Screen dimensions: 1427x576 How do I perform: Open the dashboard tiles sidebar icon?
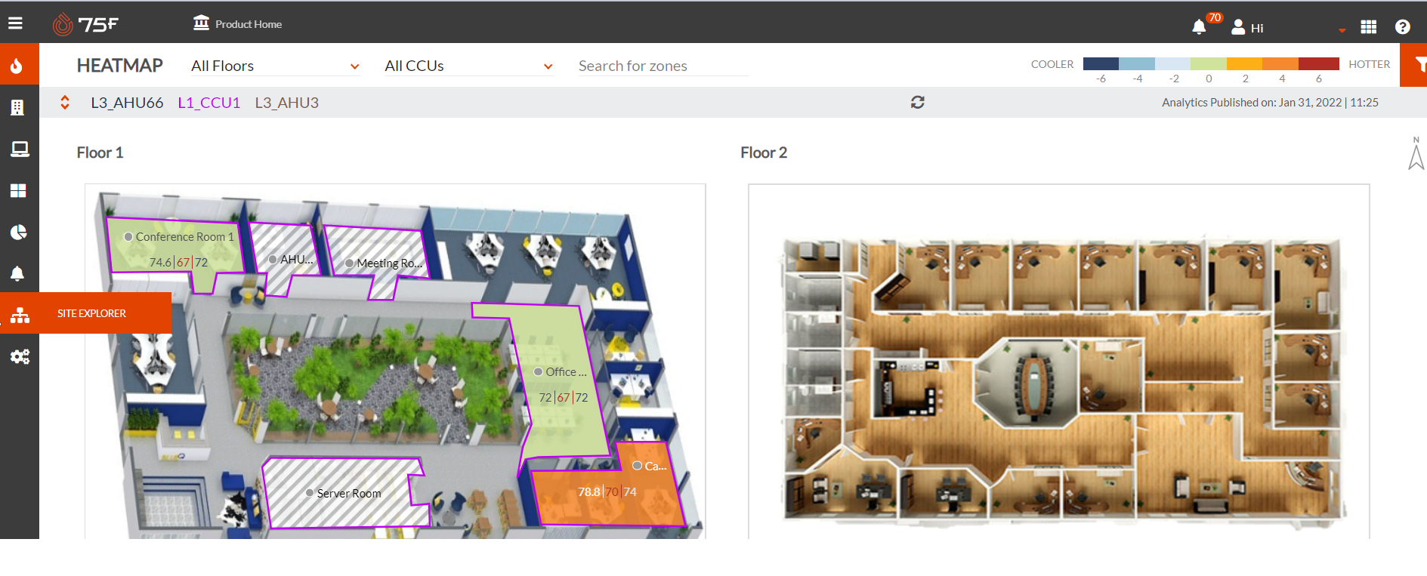[x=18, y=190]
